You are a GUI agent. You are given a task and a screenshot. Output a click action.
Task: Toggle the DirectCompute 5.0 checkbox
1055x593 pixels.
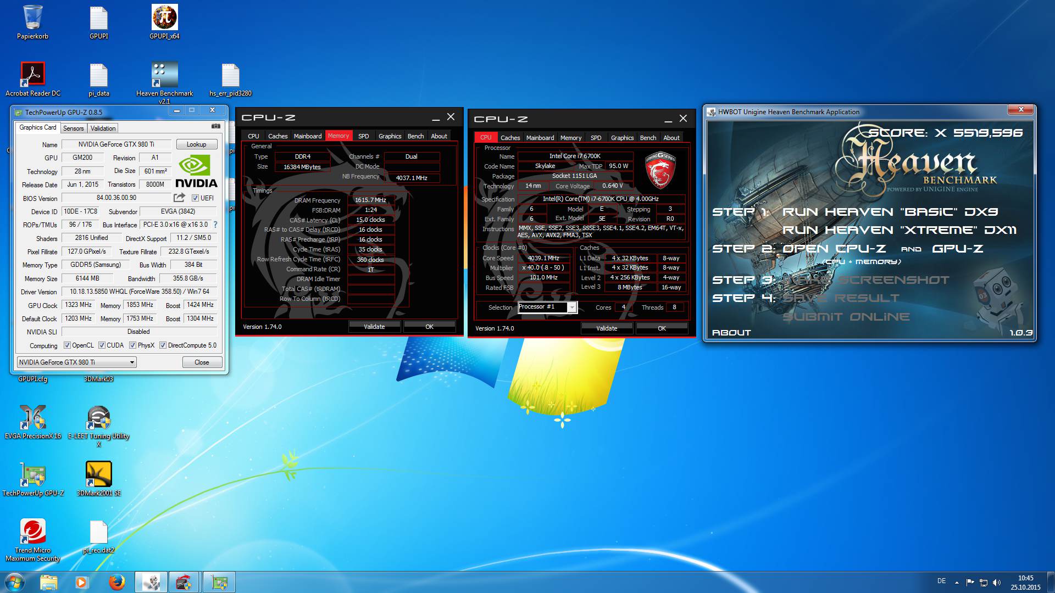click(x=163, y=345)
